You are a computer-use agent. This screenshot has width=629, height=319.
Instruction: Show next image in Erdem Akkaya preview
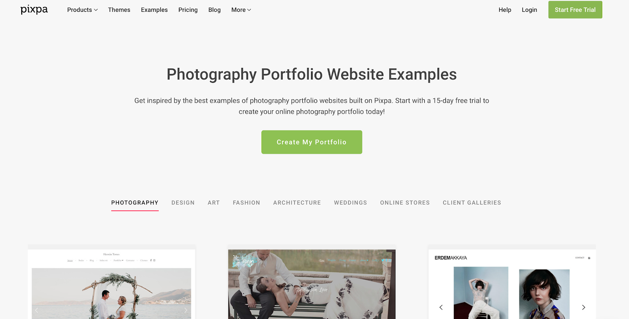coord(583,307)
